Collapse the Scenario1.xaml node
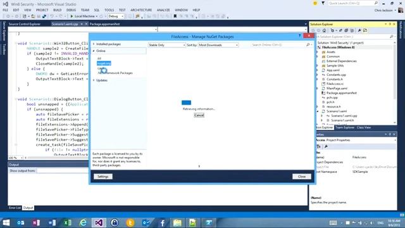 point(318,111)
